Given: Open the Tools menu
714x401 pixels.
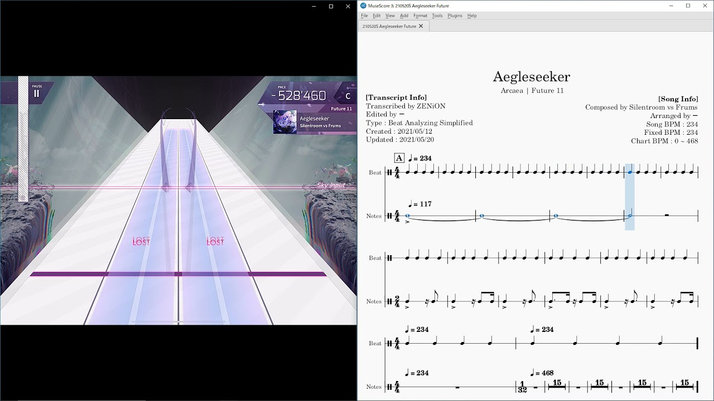Looking at the screenshot, I should [437, 16].
